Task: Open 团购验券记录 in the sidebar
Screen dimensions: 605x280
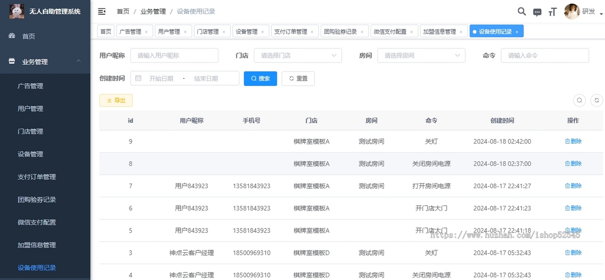Action: click(37, 199)
